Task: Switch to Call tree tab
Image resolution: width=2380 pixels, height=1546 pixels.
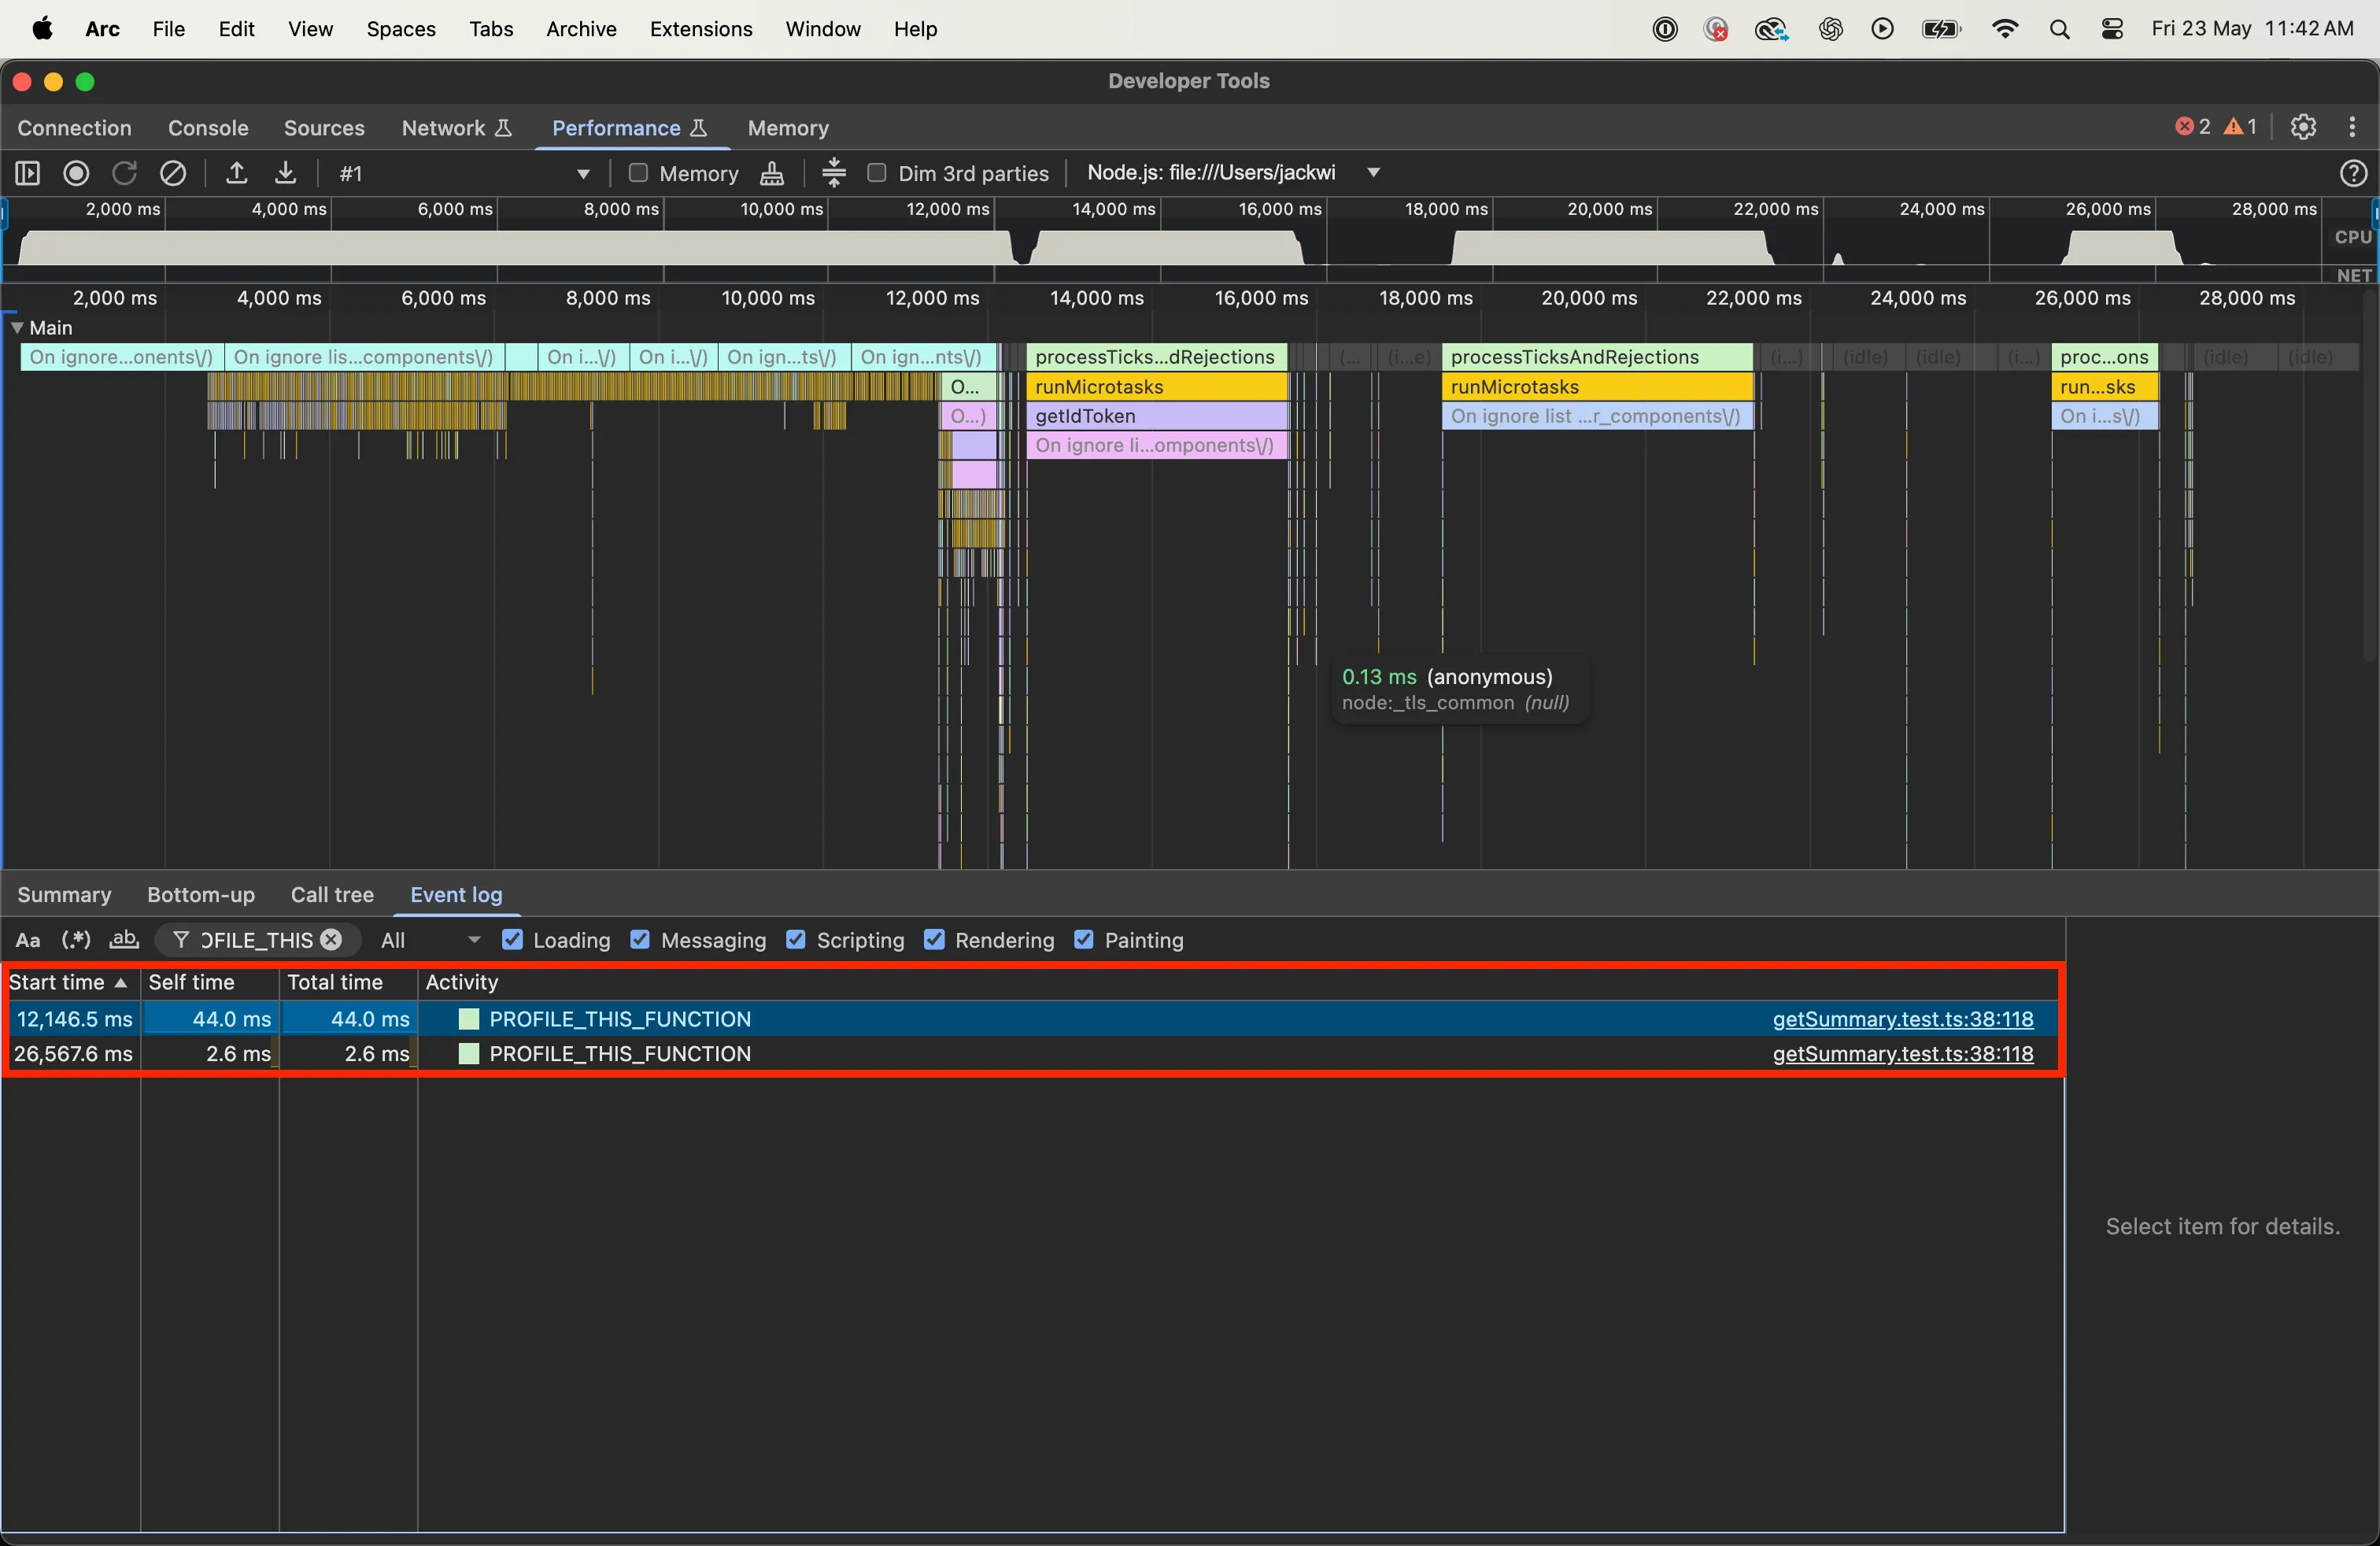Action: point(332,895)
